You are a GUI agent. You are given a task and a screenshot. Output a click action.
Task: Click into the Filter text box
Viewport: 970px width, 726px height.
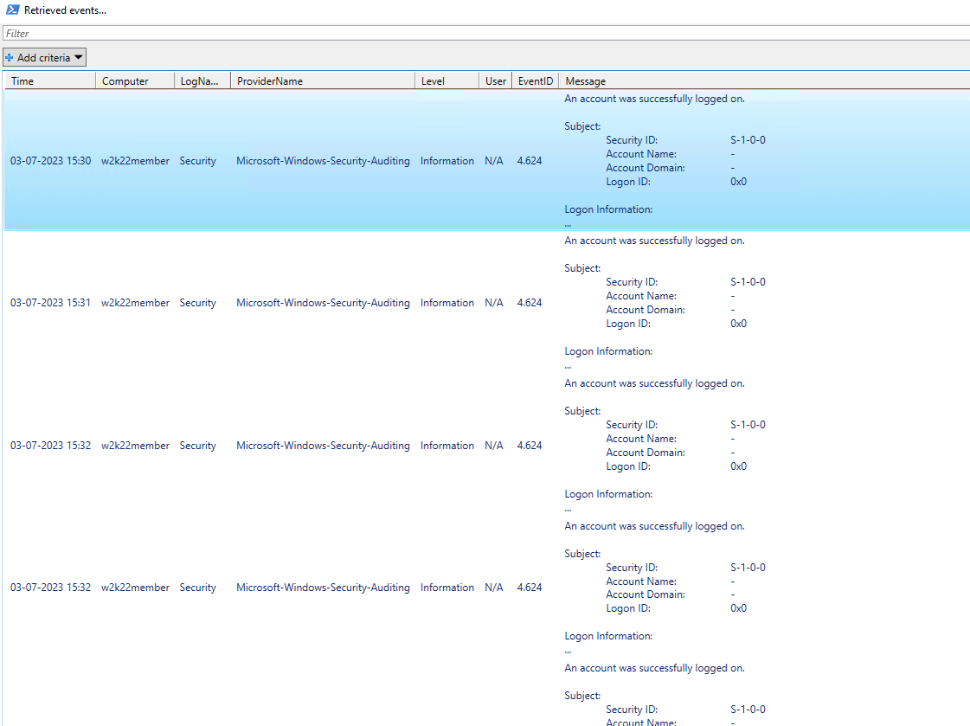tap(486, 34)
